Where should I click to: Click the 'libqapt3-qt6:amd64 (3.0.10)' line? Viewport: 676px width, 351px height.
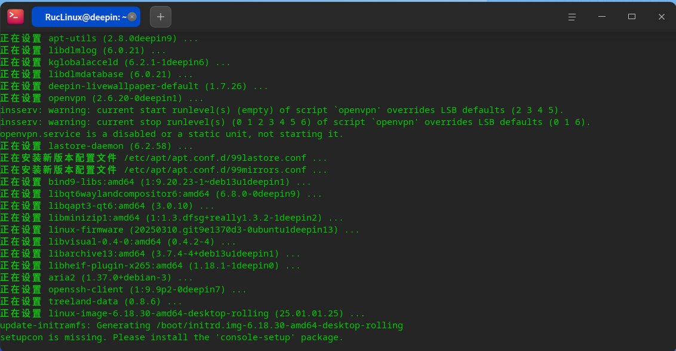pyautogui.click(x=107, y=206)
